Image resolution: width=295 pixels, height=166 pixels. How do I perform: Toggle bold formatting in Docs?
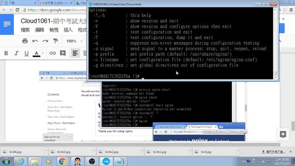[x=6, y=53]
